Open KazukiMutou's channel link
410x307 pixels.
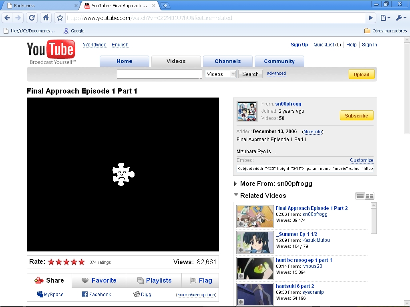pos(316,240)
